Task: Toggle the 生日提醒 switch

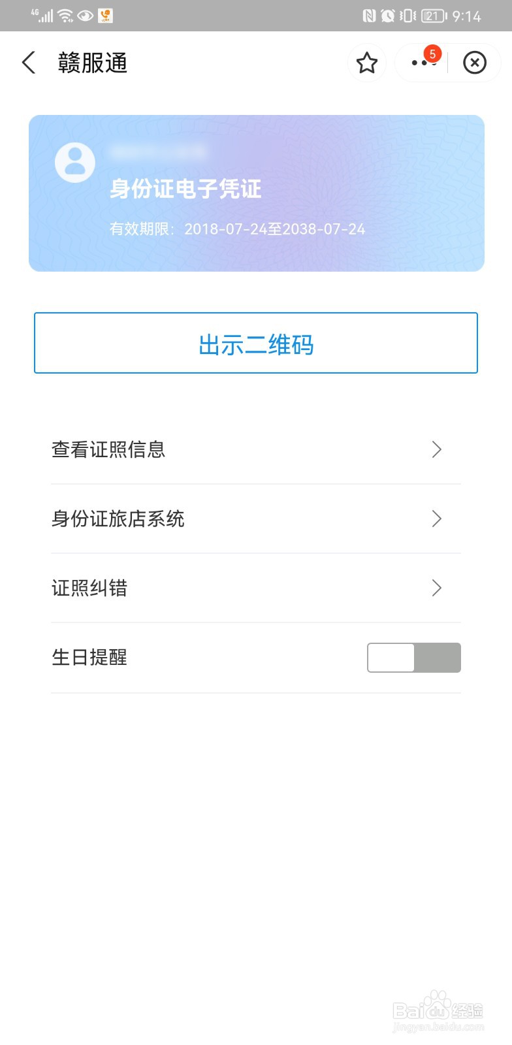Action: [414, 658]
